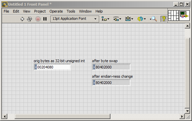Viewport: 192px width, 121px height.
Task: Toggle Context Help question mark button
Action: point(164,19)
